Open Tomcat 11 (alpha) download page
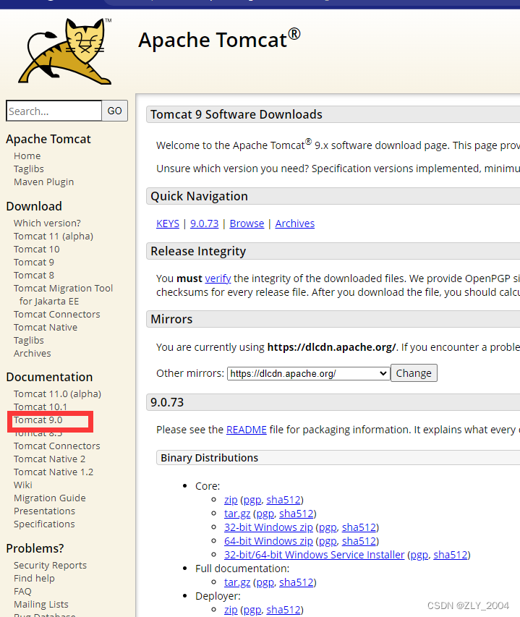520x617 pixels. (54, 236)
